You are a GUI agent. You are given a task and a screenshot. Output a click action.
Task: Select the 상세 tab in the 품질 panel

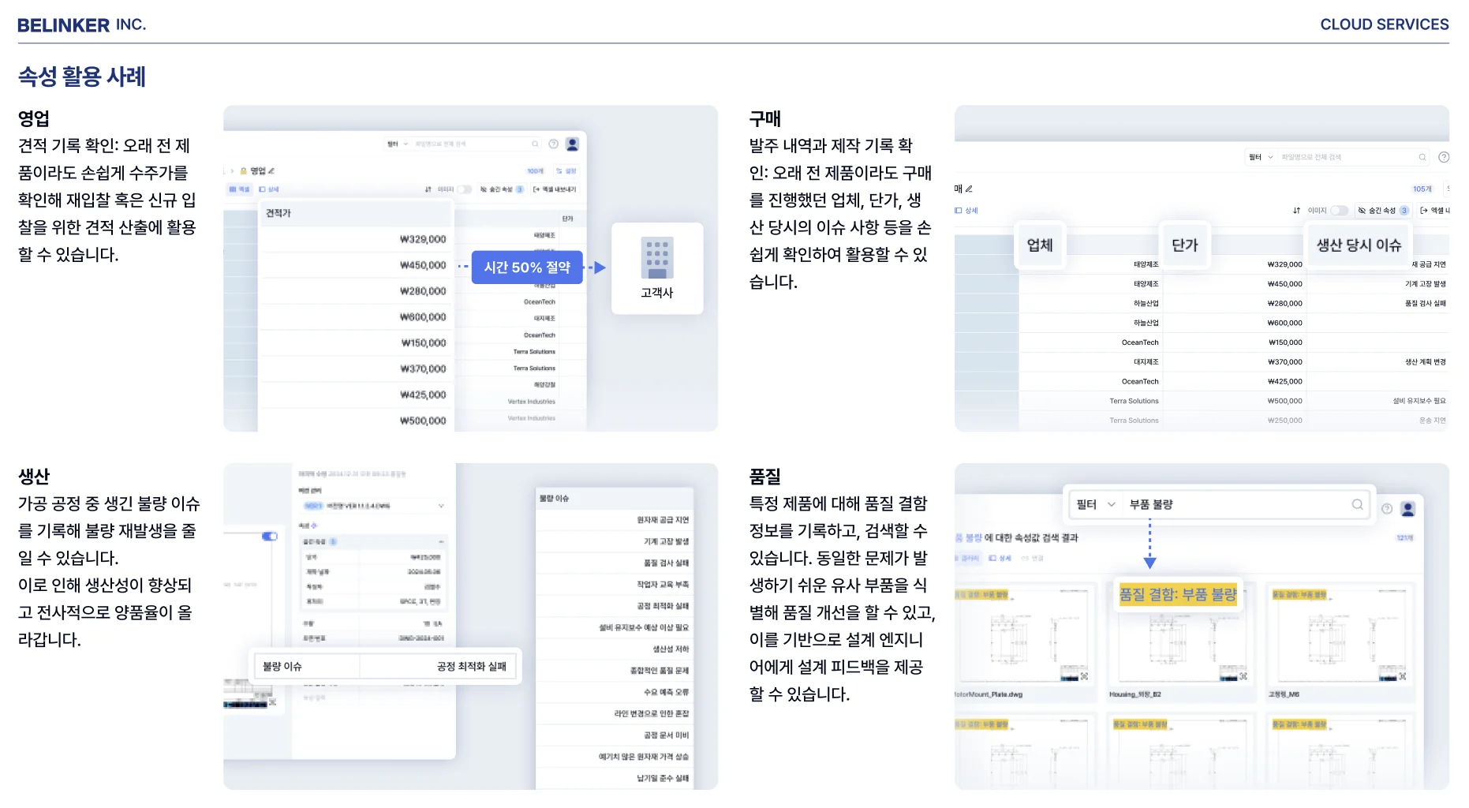click(x=1000, y=558)
